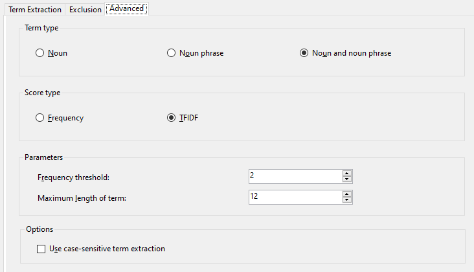Click the Use case-sensitive term extraction label
This screenshot has height=272, width=474.
pyautogui.click(x=107, y=249)
